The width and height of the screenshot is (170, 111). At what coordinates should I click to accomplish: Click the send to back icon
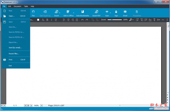pyautogui.click(x=97, y=20)
